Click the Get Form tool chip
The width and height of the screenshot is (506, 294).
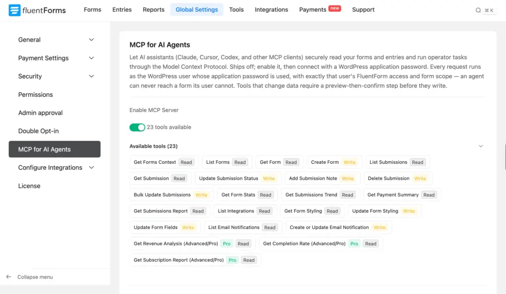(279, 162)
